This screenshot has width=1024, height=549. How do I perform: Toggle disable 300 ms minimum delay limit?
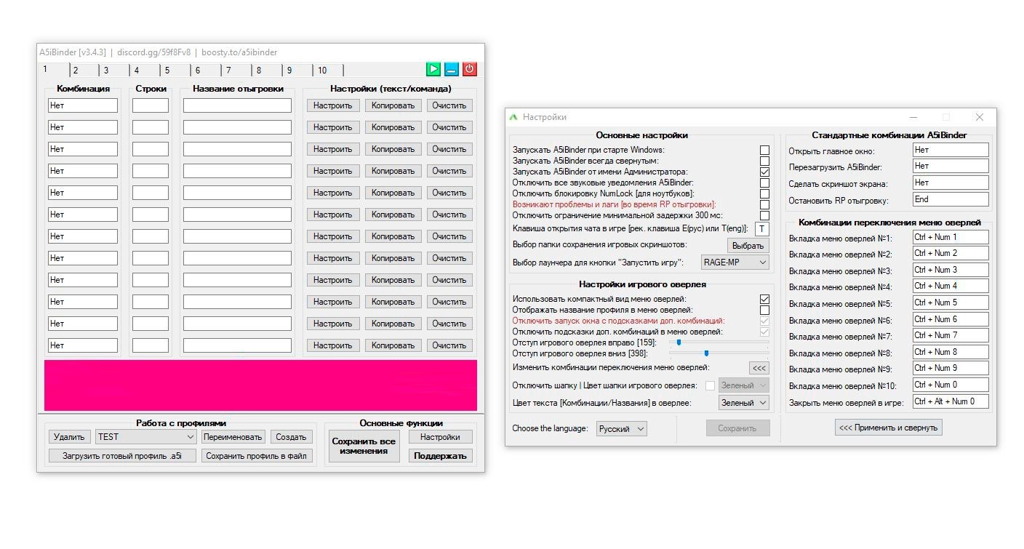click(x=764, y=215)
